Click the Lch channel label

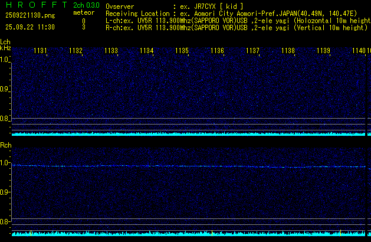coord(5,42)
